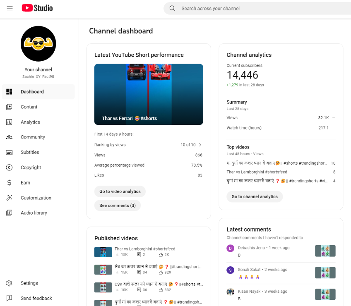Click the search magnifier icon

[x=172, y=9]
